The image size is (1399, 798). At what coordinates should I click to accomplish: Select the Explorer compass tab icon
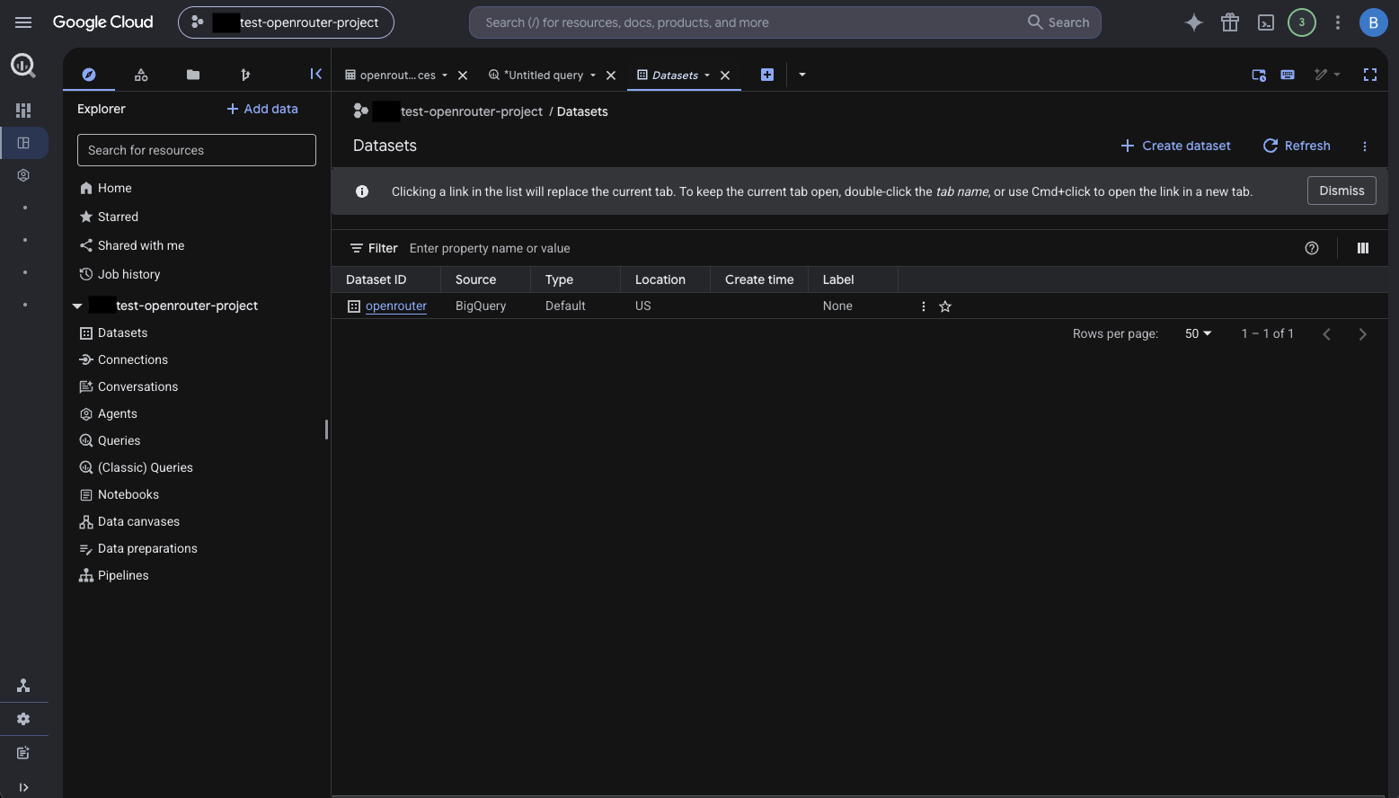(x=89, y=75)
